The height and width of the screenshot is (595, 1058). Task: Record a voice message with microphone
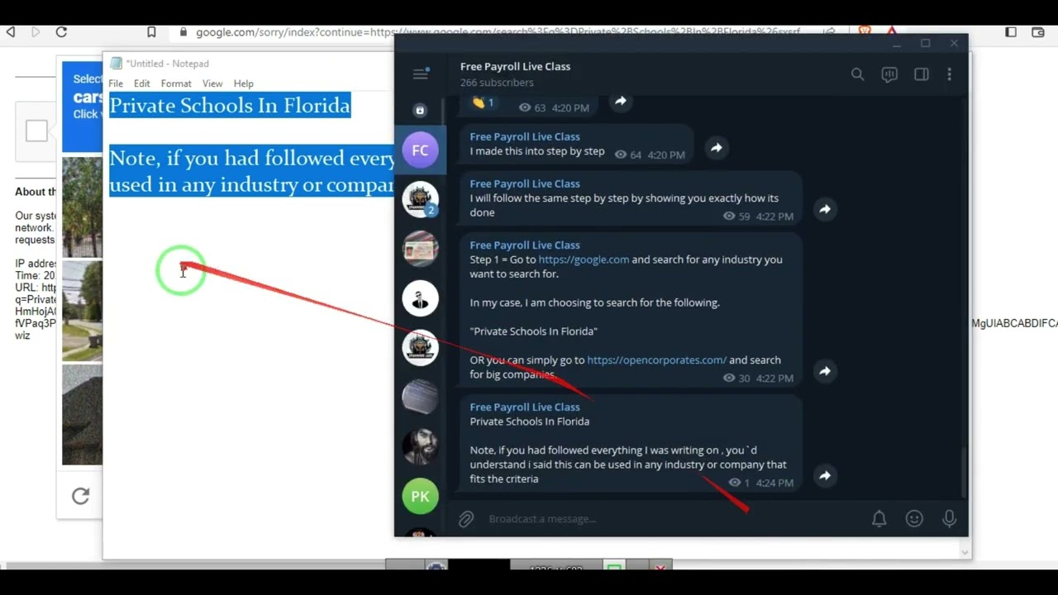pyautogui.click(x=949, y=519)
